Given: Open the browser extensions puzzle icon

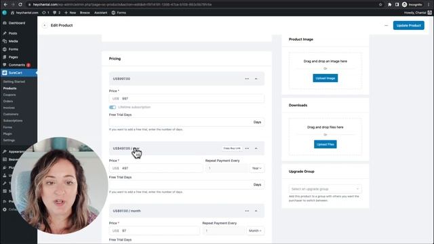Looking at the screenshot, I should [390, 5].
